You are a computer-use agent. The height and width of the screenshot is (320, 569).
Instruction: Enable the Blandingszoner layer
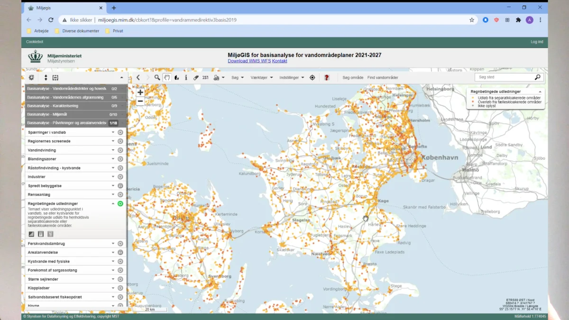coord(120,159)
